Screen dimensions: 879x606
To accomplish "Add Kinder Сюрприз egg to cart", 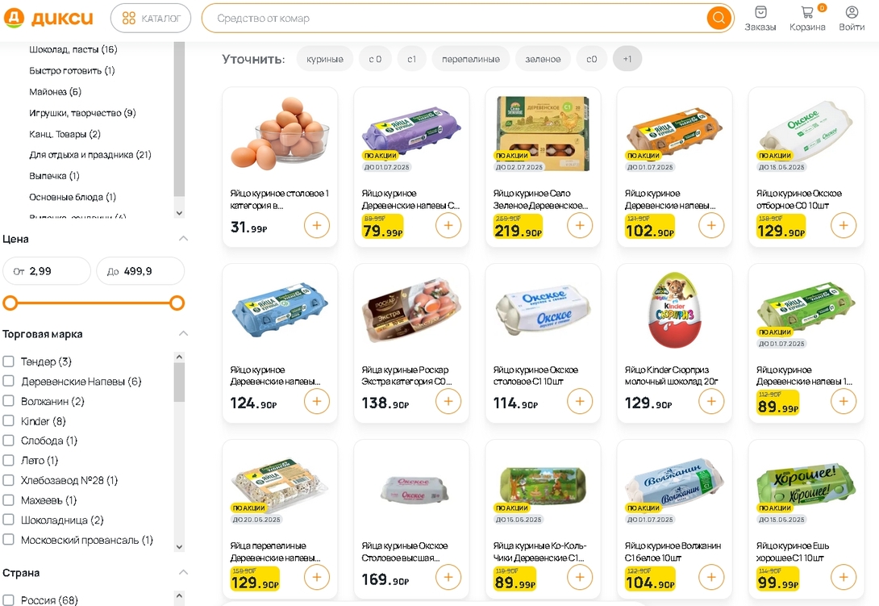I will click(x=710, y=401).
